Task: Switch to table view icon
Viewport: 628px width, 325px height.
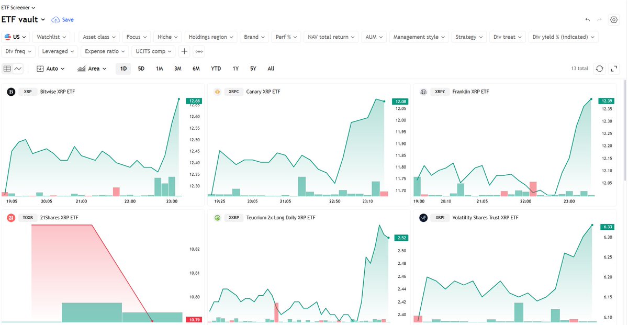Action: [x=7, y=69]
